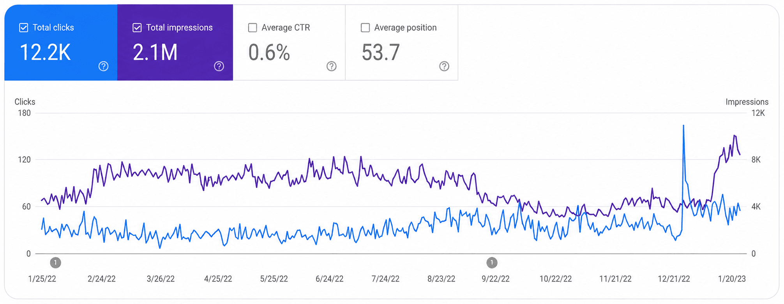784x304 pixels.
Task: Enable the Average CTR checkbox
Action: [x=253, y=28]
